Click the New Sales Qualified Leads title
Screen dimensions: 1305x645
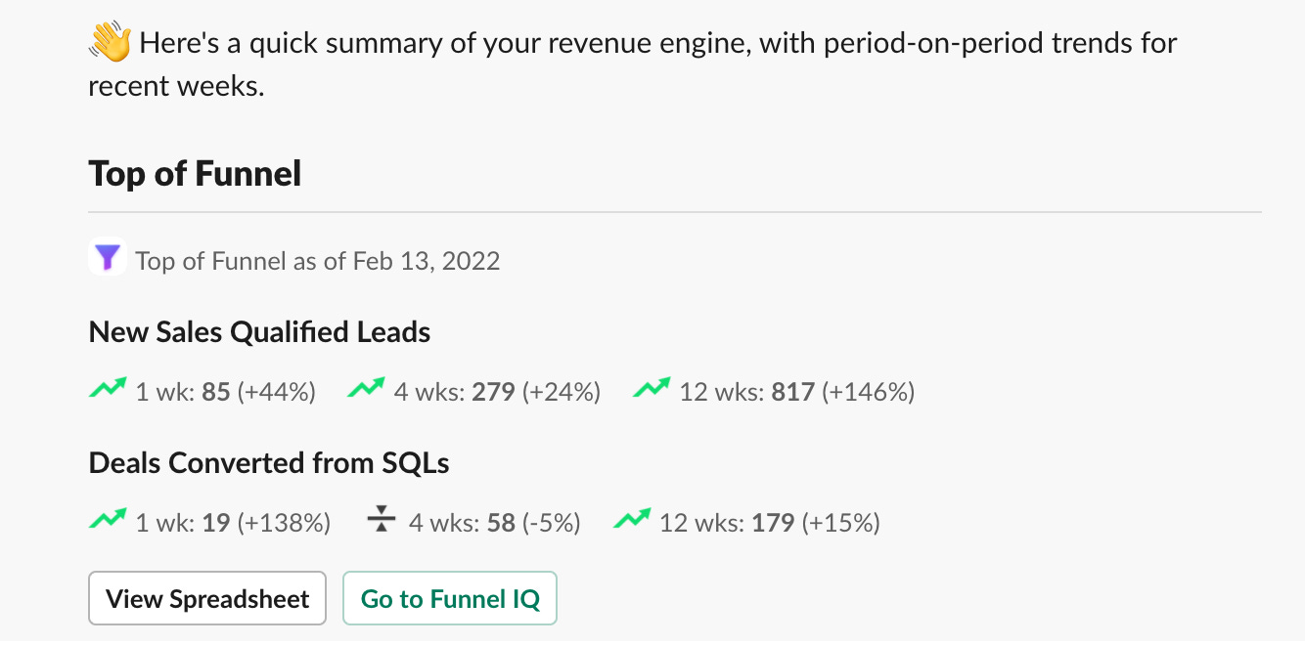pyautogui.click(x=259, y=332)
